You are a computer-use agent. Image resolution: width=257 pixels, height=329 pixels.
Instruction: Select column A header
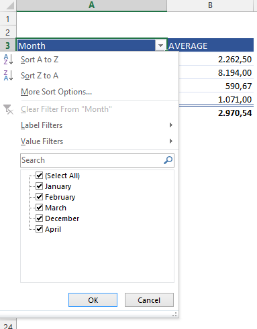tap(91, 5)
